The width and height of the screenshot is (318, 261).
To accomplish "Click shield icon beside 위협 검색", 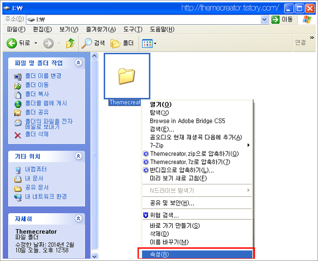I will [145, 215].
